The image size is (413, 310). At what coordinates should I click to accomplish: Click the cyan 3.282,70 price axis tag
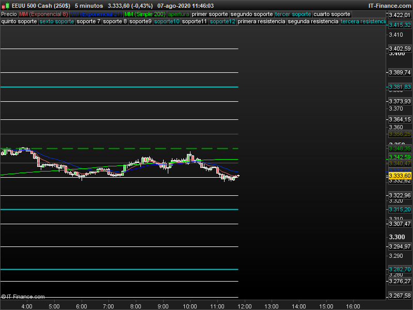click(400, 269)
